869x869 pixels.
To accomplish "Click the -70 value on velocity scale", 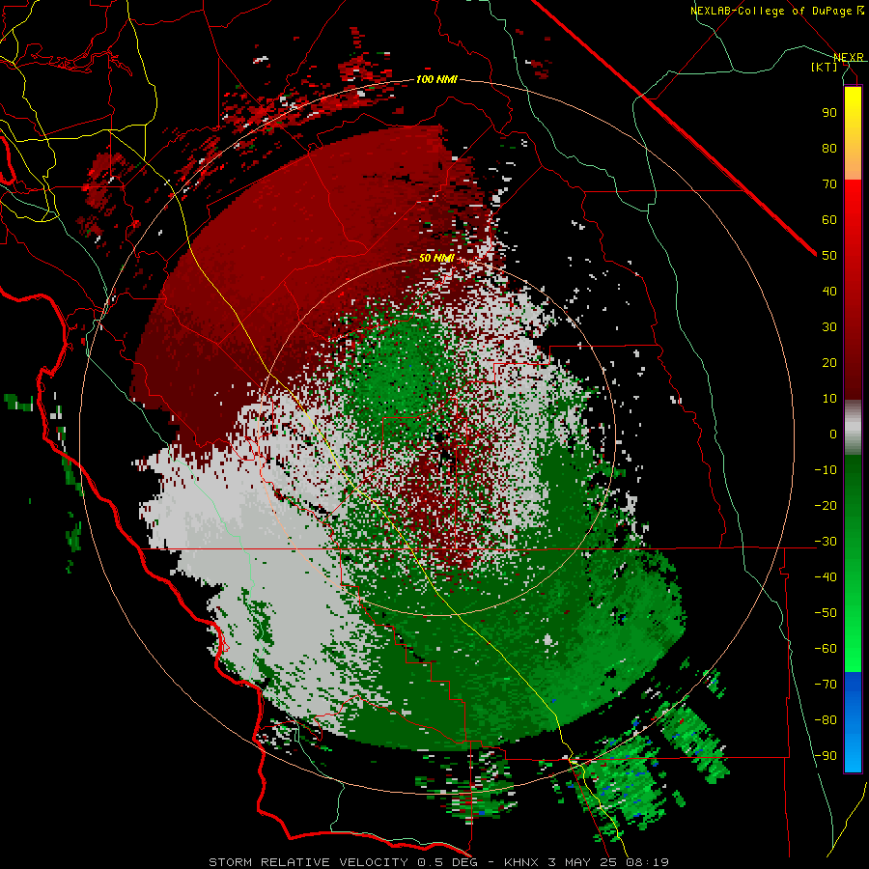I will pos(826,685).
